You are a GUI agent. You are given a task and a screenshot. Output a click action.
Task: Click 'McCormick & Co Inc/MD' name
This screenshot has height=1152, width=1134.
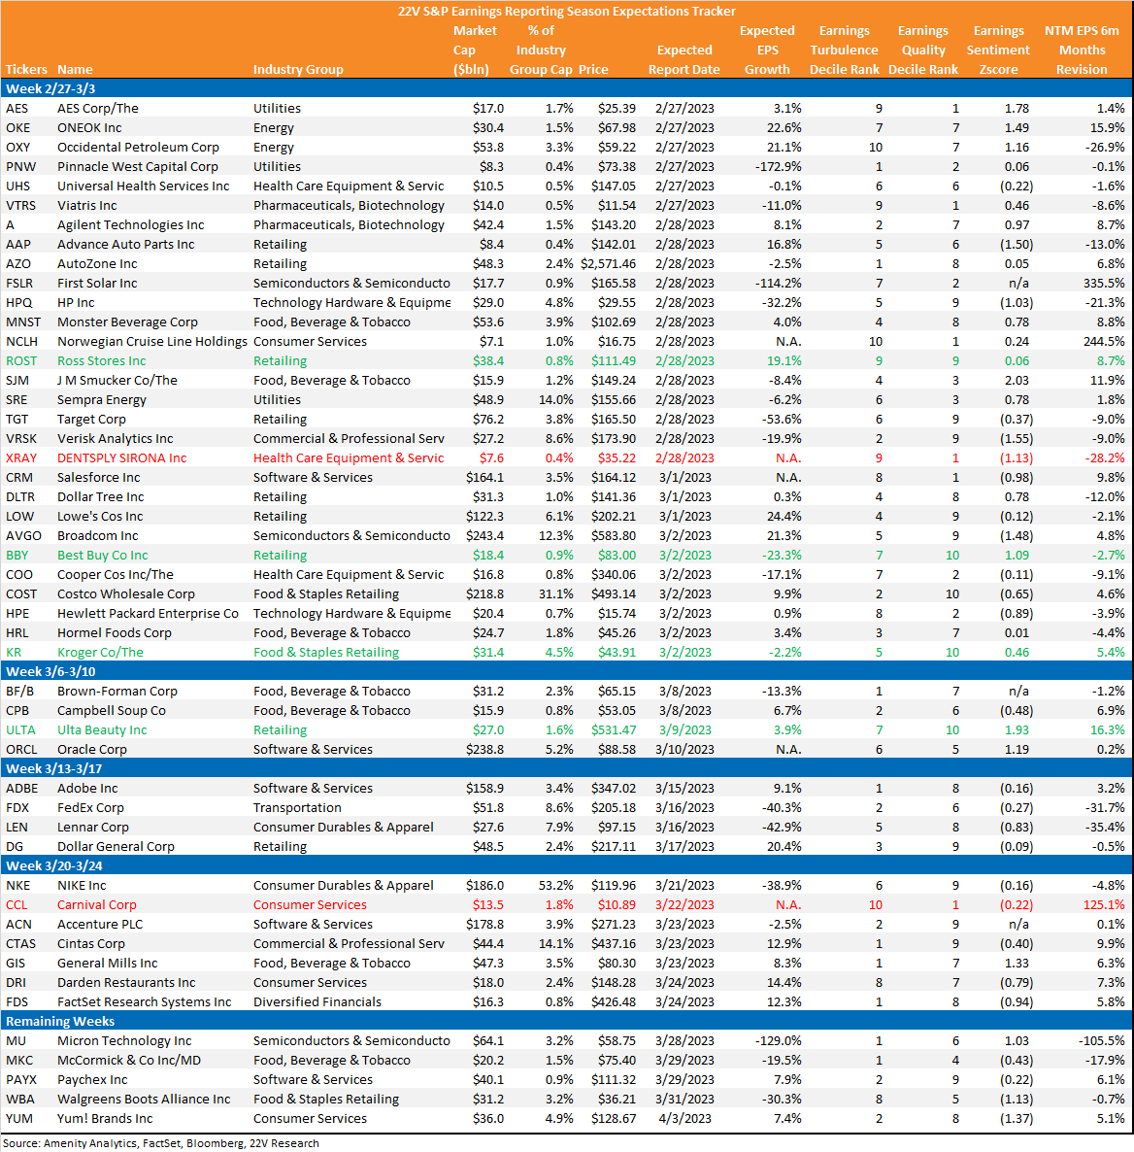pyautogui.click(x=129, y=1060)
